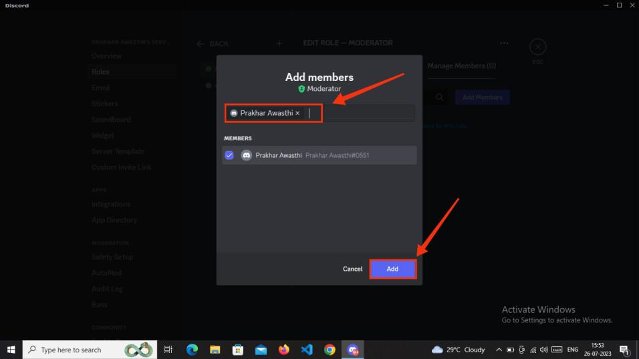Open File Explorer from the taskbar
Screen dimensions: 639x359
pyautogui.click(x=215, y=350)
